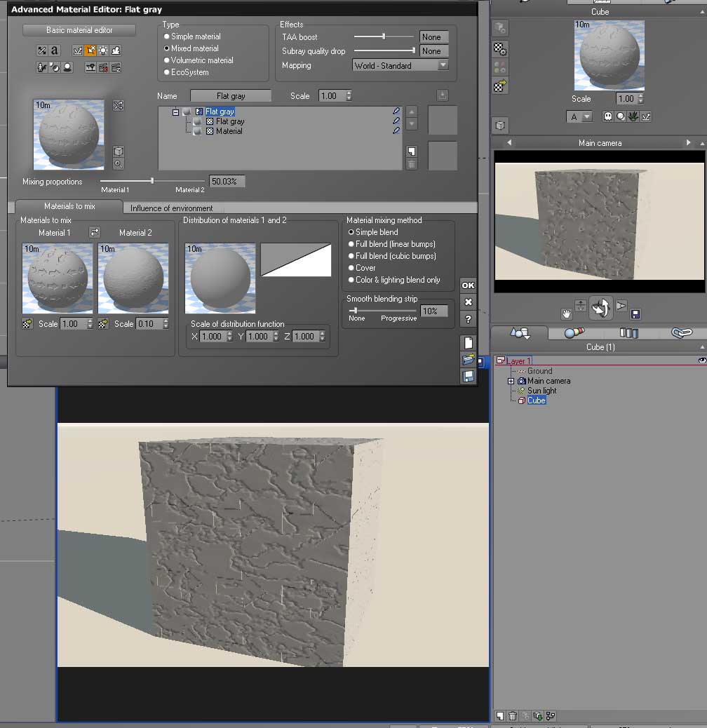The height and width of the screenshot is (728, 707).
Task: Click the save material disk icon in editor
Action: click(x=468, y=377)
